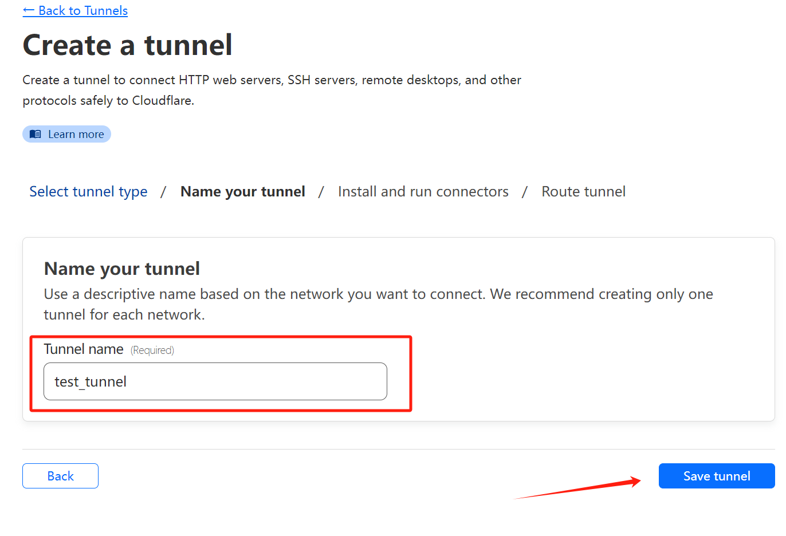Click the slash separator before Route tunnel
This screenshot has width=786, height=536.
(x=524, y=192)
